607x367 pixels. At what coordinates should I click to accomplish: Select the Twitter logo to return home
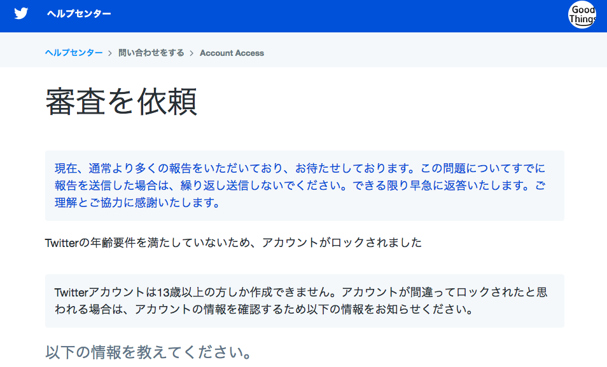[x=22, y=13]
